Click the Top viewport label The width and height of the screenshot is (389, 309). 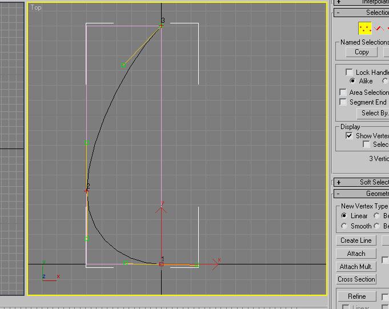36,7
